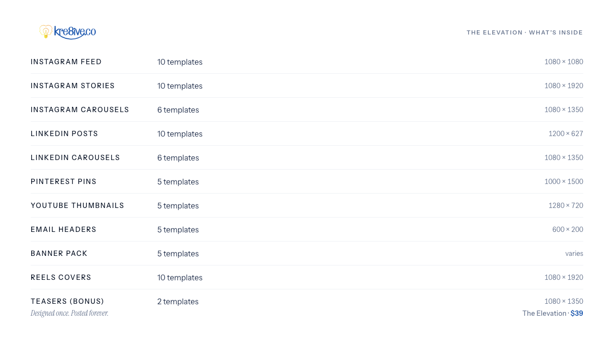The height and width of the screenshot is (345, 614).
Task: Click the 2 templates count for Teasers
Action: tap(178, 301)
